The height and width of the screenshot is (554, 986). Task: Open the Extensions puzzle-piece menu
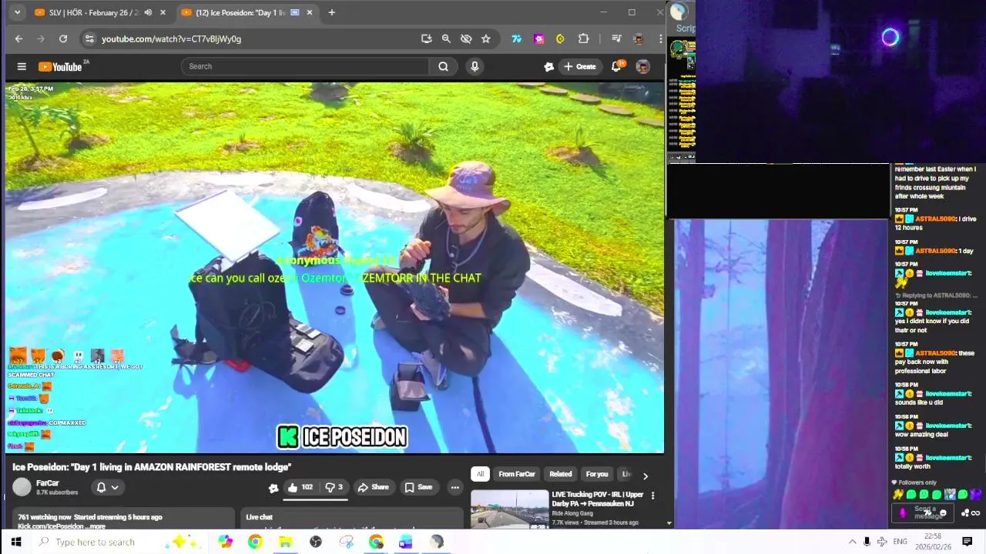(x=583, y=38)
